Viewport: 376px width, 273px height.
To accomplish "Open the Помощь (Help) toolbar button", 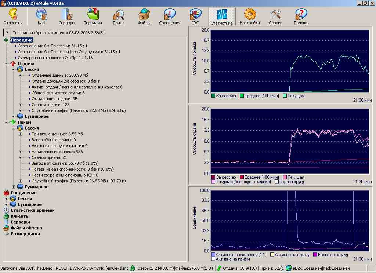I will pyautogui.click(x=301, y=17).
